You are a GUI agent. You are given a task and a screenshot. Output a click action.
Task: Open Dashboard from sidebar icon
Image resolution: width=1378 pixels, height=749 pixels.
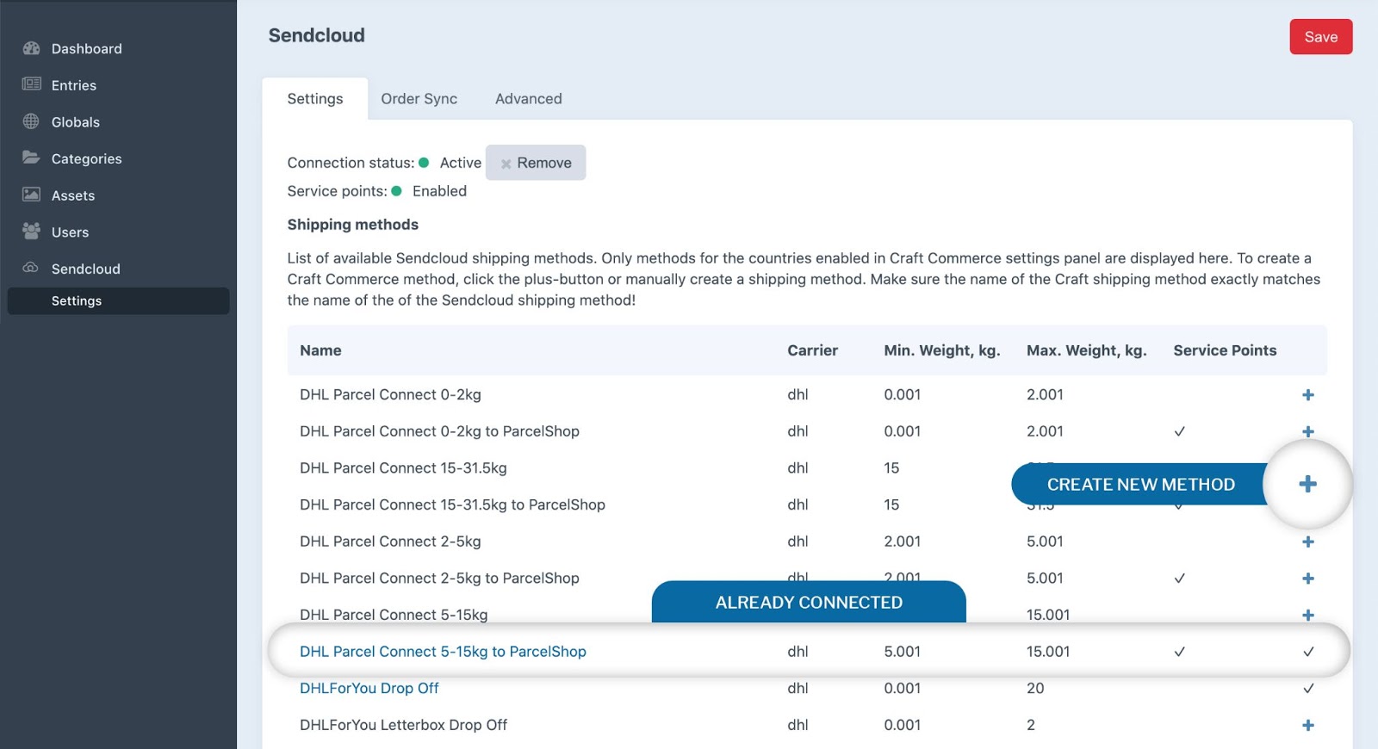[31, 48]
